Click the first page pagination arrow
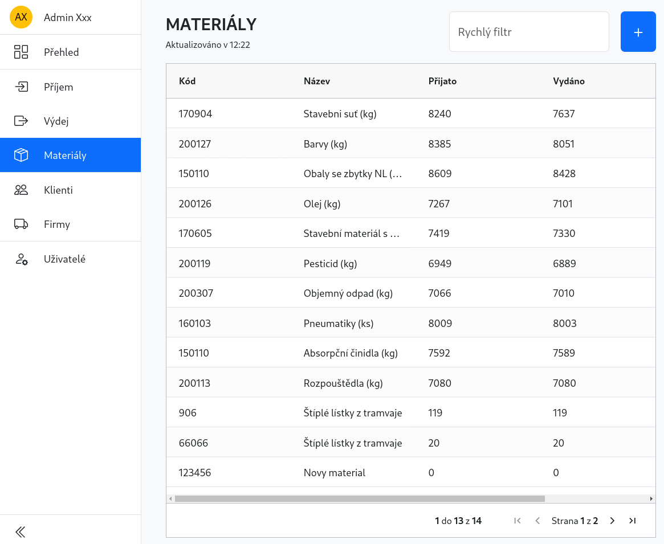664x544 pixels. (517, 521)
